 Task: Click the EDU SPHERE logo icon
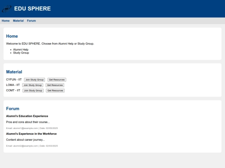pyautogui.click(x=6, y=9)
